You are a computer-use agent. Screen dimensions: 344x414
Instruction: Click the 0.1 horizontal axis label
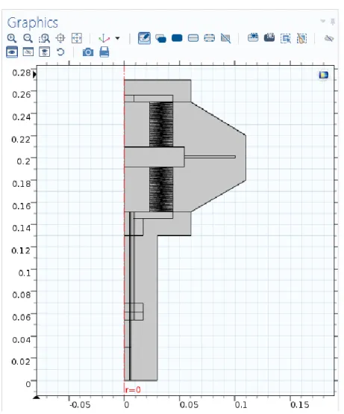tap(241, 404)
